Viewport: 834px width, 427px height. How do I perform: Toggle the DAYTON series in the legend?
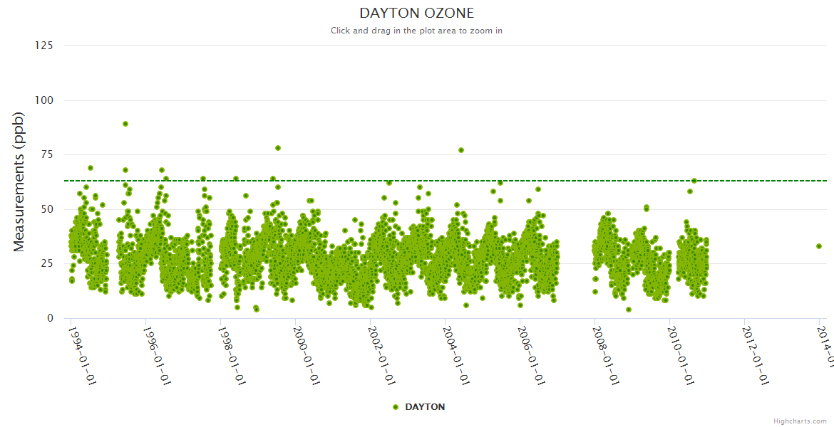click(x=424, y=407)
